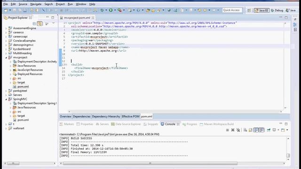Click the Outline sidebar icon
This screenshot has width=301, height=169.
(x=295, y=24)
